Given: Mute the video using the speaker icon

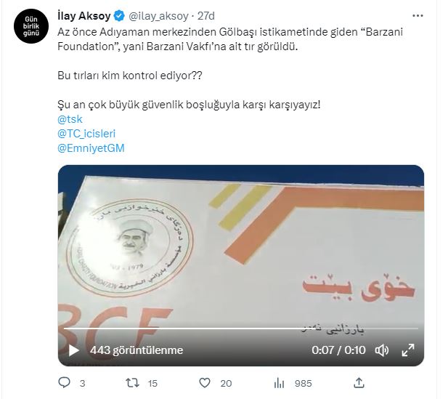Looking at the screenshot, I should pyautogui.click(x=381, y=350).
